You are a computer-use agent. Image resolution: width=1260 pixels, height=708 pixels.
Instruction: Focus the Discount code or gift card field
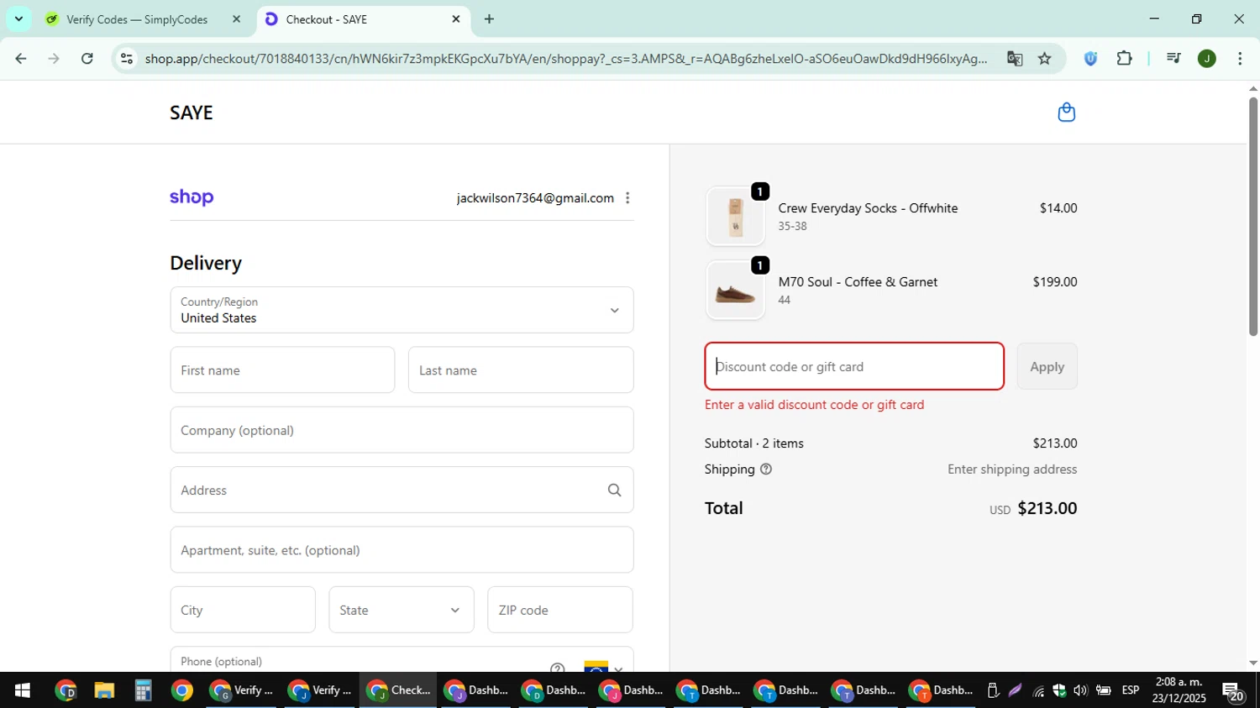(854, 366)
